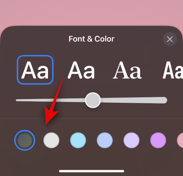The height and width of the screenshot is (176, 183).
Task: Select the dark gray-green color swatch
Action: pos(25,140)
